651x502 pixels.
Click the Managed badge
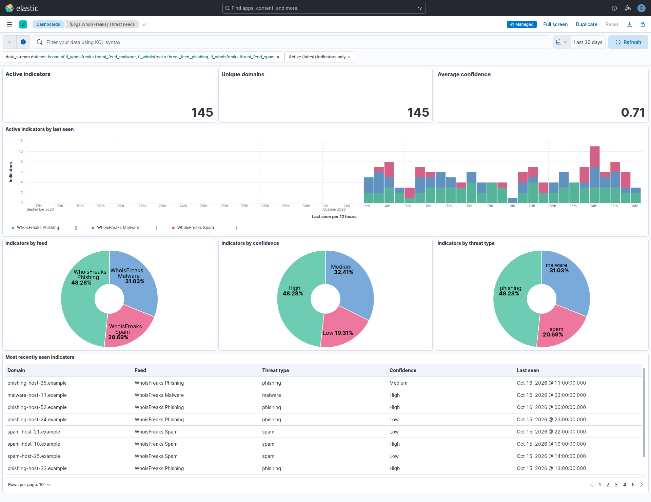[x=522, y=24]
